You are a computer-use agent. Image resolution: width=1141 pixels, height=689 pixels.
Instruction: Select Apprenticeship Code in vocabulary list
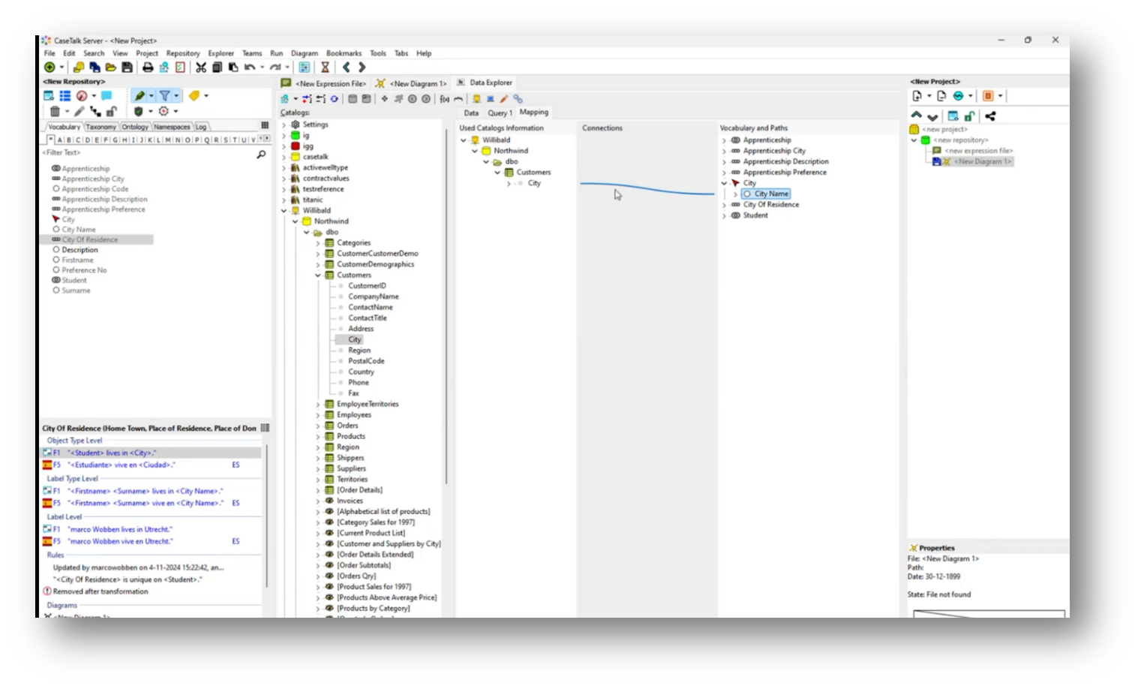[95, 189]
